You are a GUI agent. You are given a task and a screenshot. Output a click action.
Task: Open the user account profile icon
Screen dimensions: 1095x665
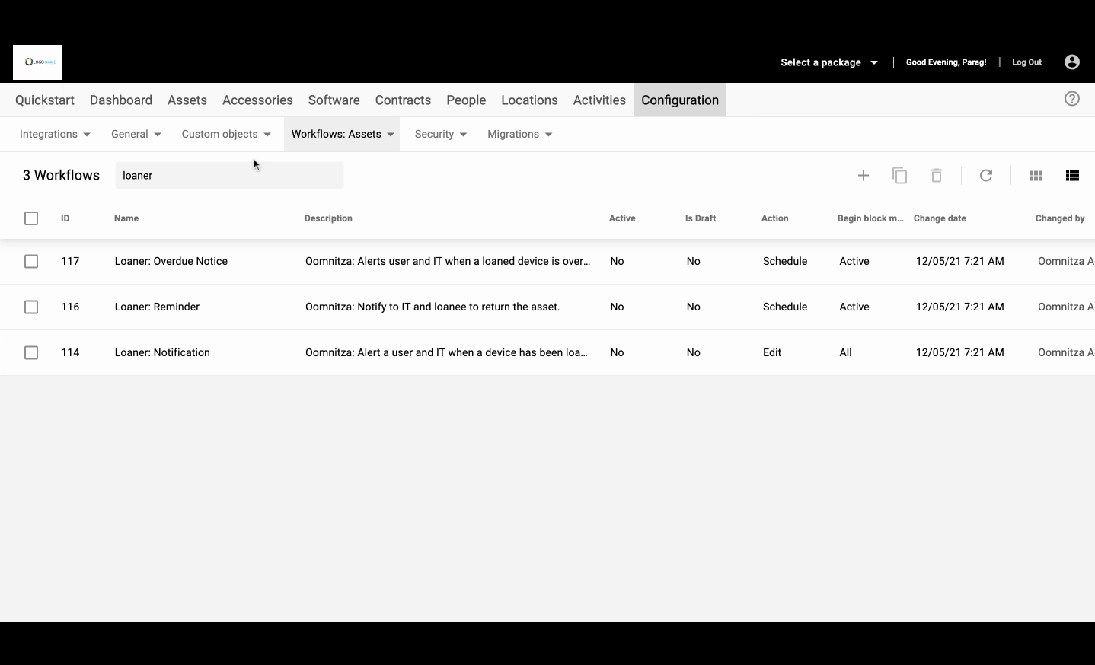[x=1071, y=62]
